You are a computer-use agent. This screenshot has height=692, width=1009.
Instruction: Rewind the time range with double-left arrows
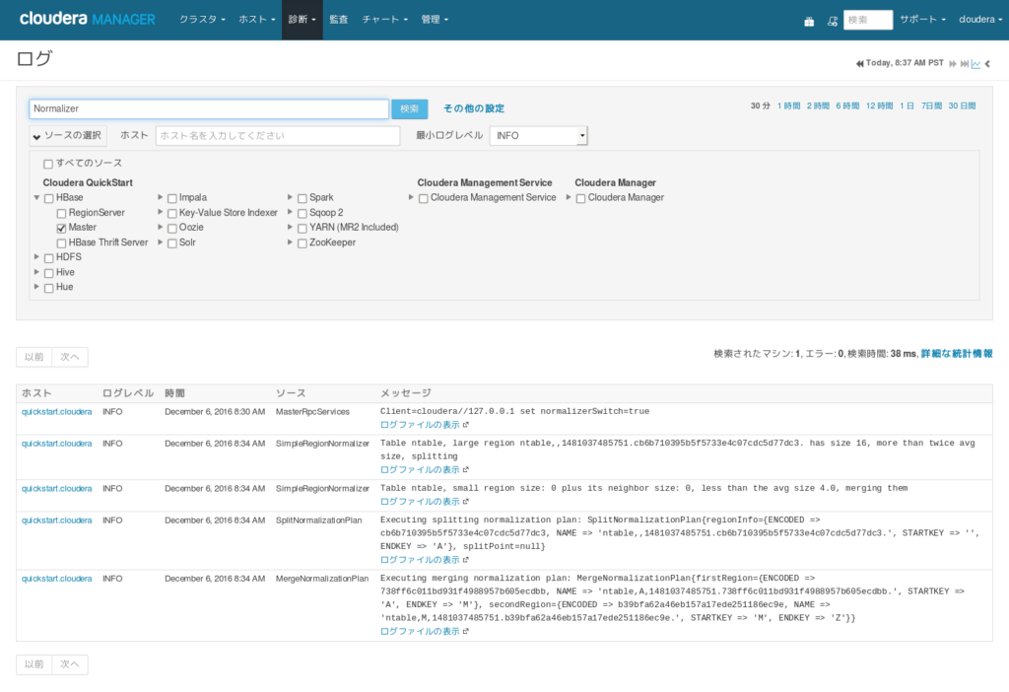tap(859, 64)
